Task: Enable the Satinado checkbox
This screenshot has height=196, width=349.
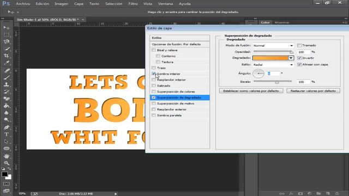Action: (154, 85)
